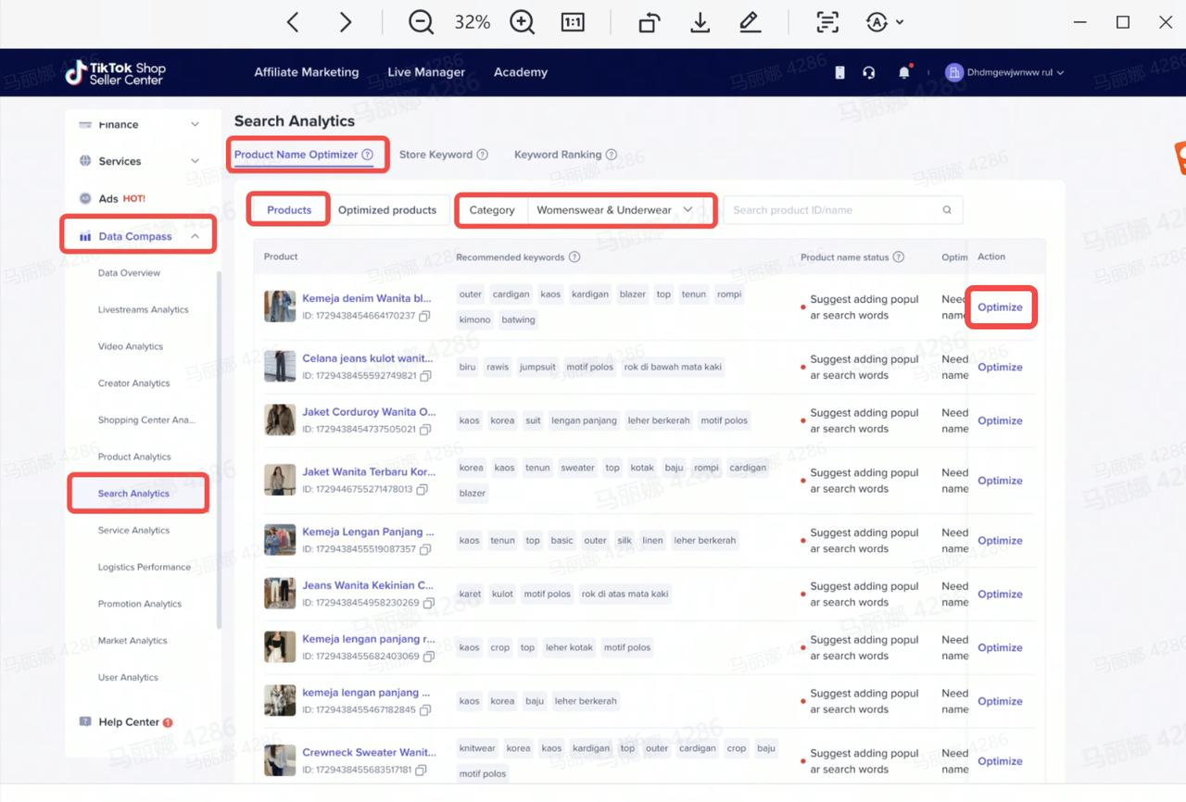Image resolution: width=1186 pixels, height=802 pixels.
Task: Click the 1:1 actual size icon
Action: (573, 22)
